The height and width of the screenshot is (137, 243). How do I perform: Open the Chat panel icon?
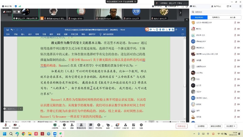(91, 126)
